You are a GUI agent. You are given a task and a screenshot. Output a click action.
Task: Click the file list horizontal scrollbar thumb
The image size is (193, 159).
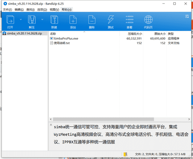[x=103, y=119]
